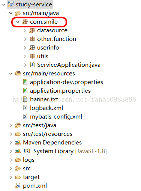Image resolution: width=141 pixels, height=191 pixels.
Task: Select the datasource label
Action: pyautogui.click(x=52, y=30)
